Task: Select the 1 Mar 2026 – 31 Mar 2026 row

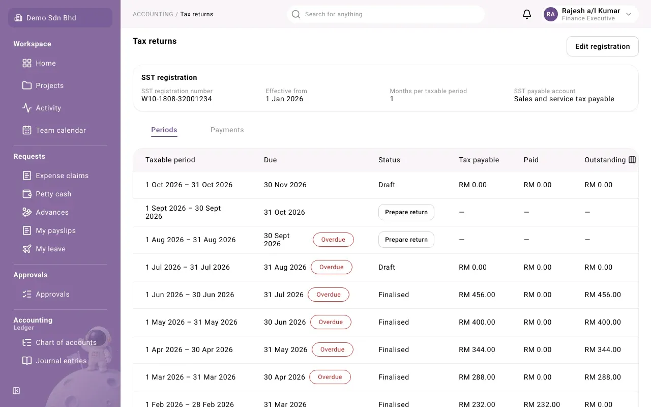Action: [386, 377]
